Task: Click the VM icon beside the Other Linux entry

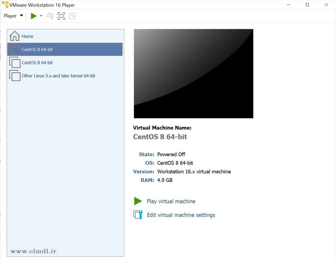Action: [15, 76]
